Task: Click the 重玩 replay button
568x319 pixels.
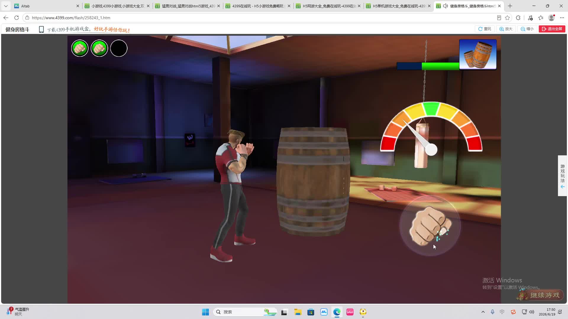Action: point(485,29)
